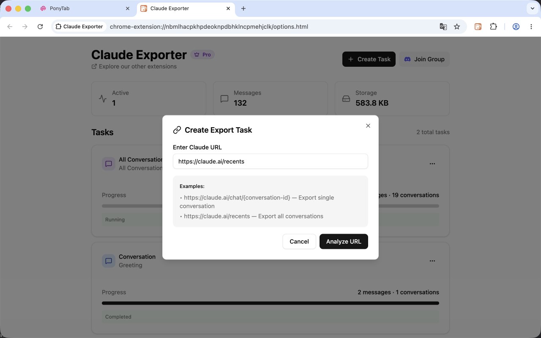This screenshot has height=338, width=541.
Task: Click the Completed status label
Action: (118, 317)
